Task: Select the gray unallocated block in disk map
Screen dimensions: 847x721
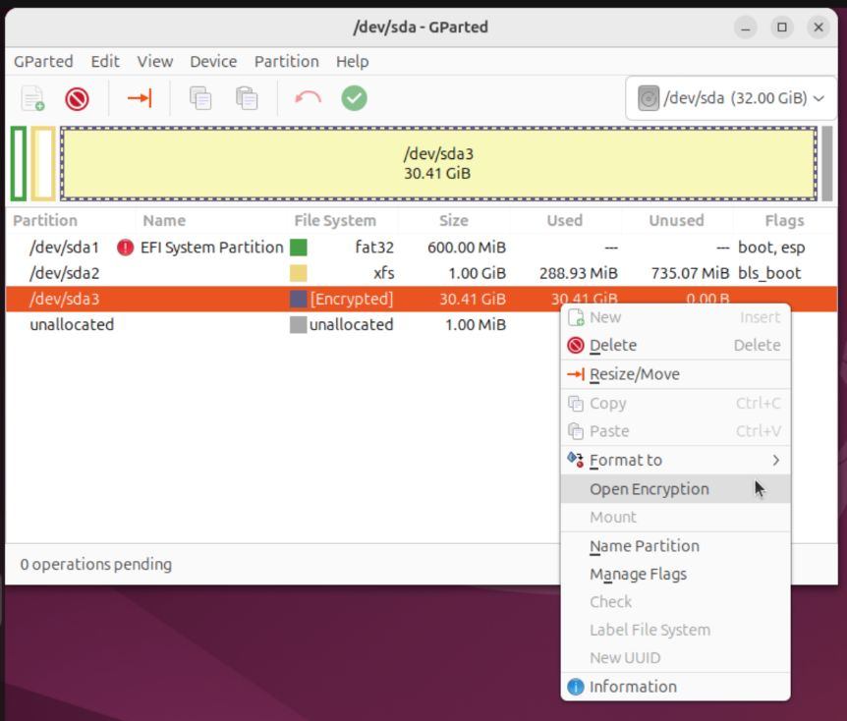Action: (827, 164)
